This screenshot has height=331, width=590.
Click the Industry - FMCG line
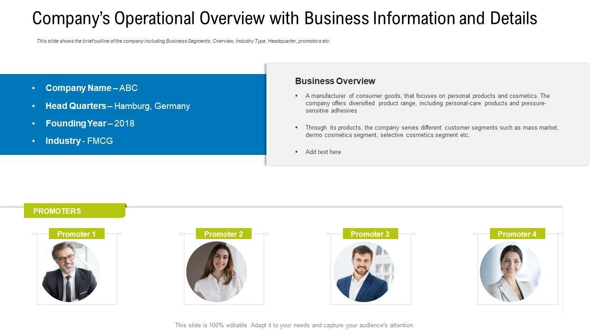pos(79,141)
